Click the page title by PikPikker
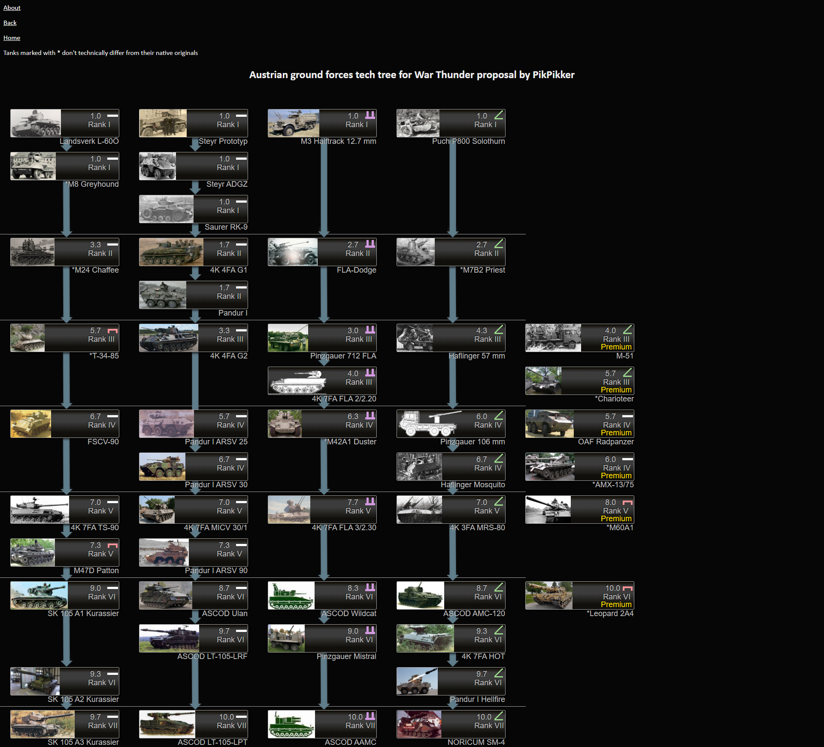Image resolution: width=824 pixels, height=747 pixels. [x=412, y=75]
